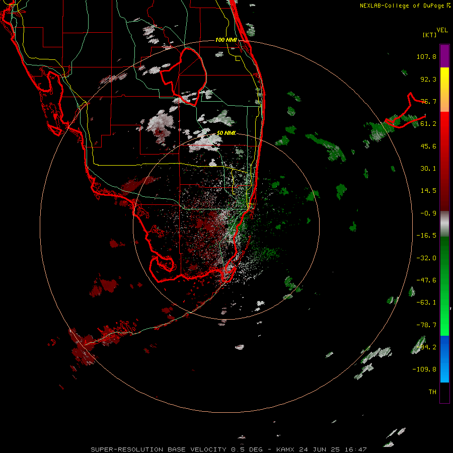453x453 pixels.
Task: Click the 100 NMI range ring label
Action: (226, 40)
